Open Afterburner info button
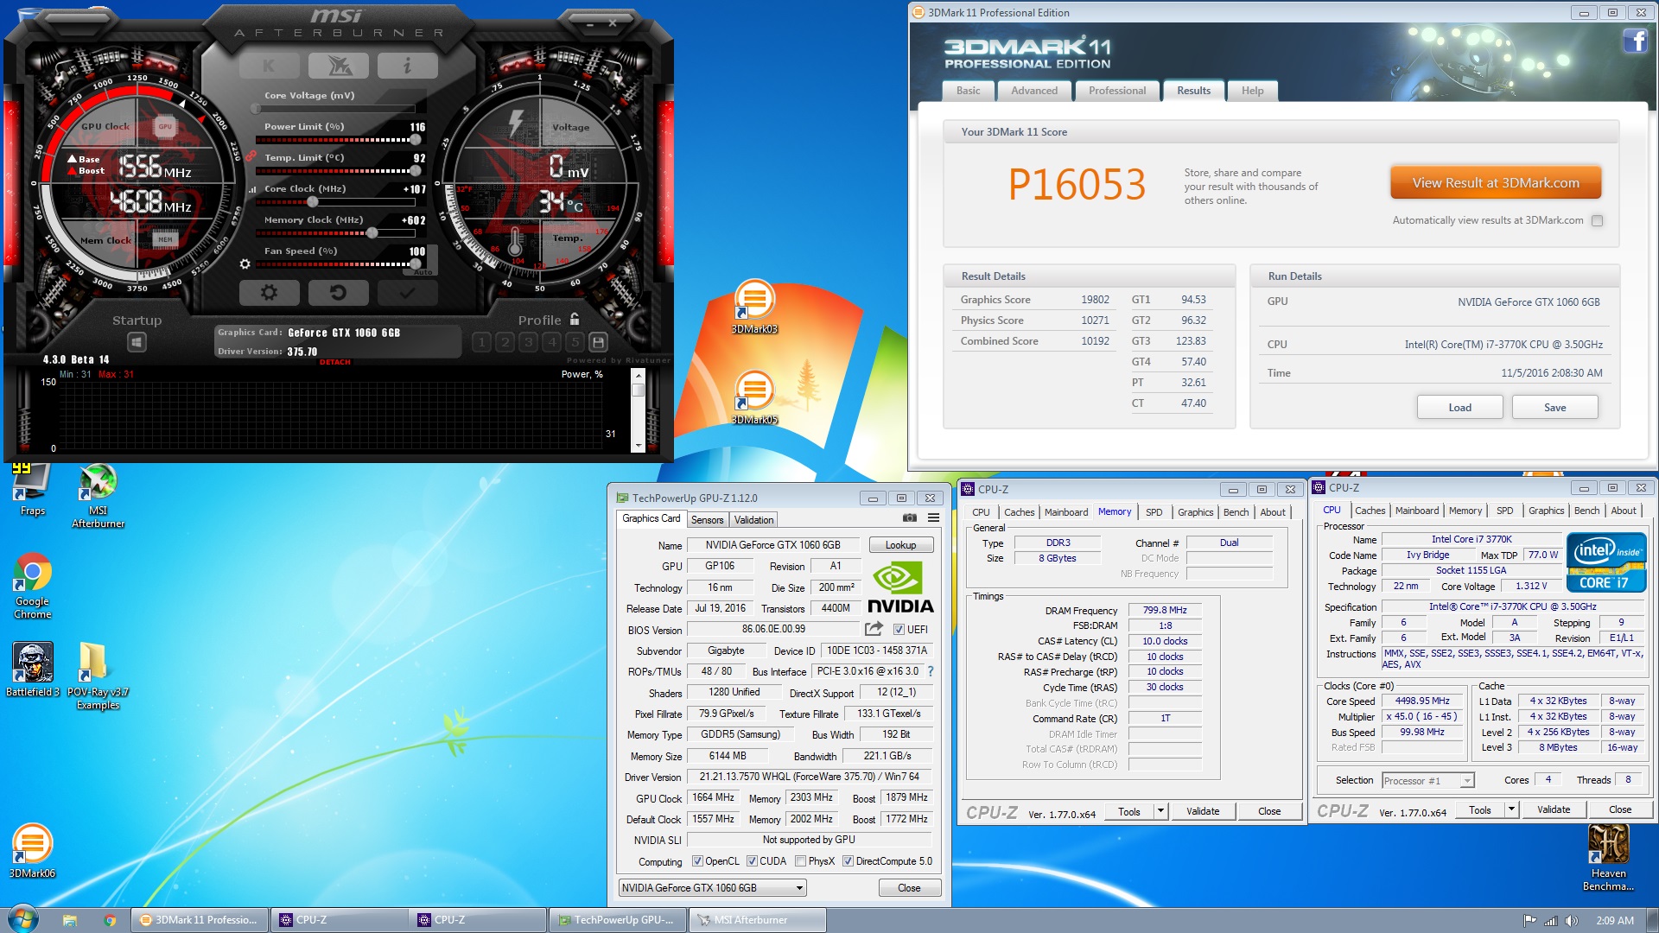 tap(407, 66)
